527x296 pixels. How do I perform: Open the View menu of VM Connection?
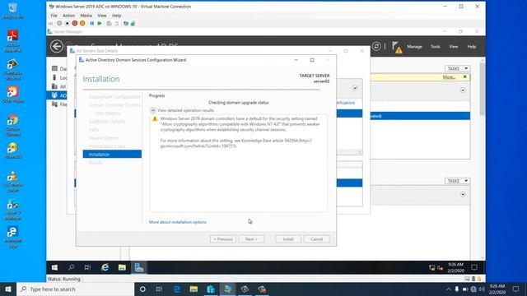102,16
